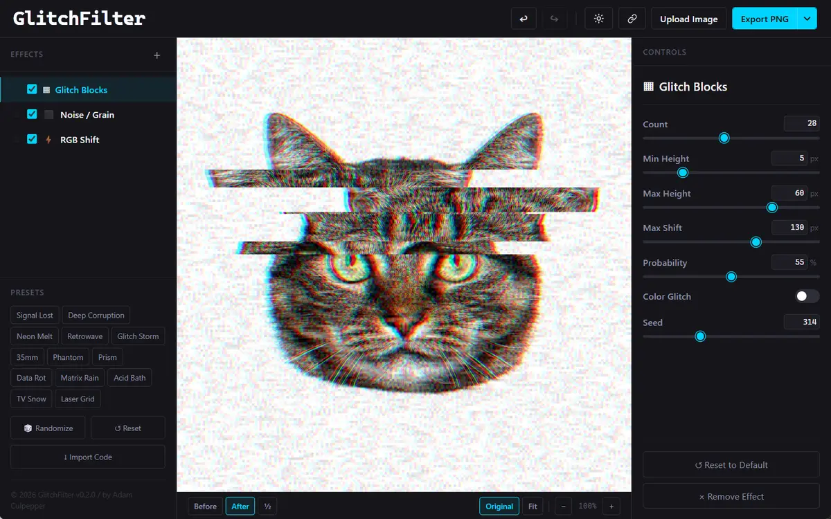Apply the Signal Lost preset
The height and width of the screenshot is (519, 831).
pos(35,316)
